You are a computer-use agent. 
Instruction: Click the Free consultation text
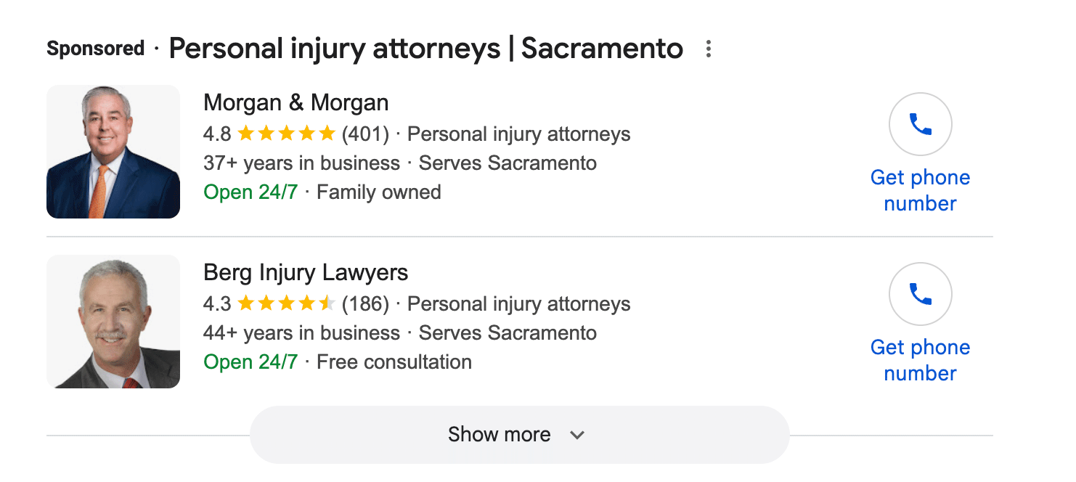[394, 362]
